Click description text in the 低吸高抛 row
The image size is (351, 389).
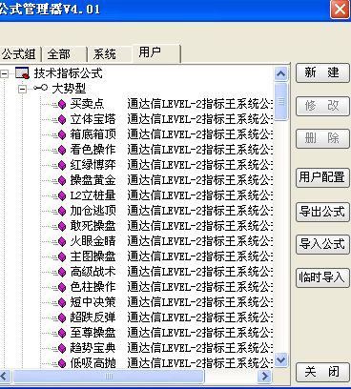point(200,363)
